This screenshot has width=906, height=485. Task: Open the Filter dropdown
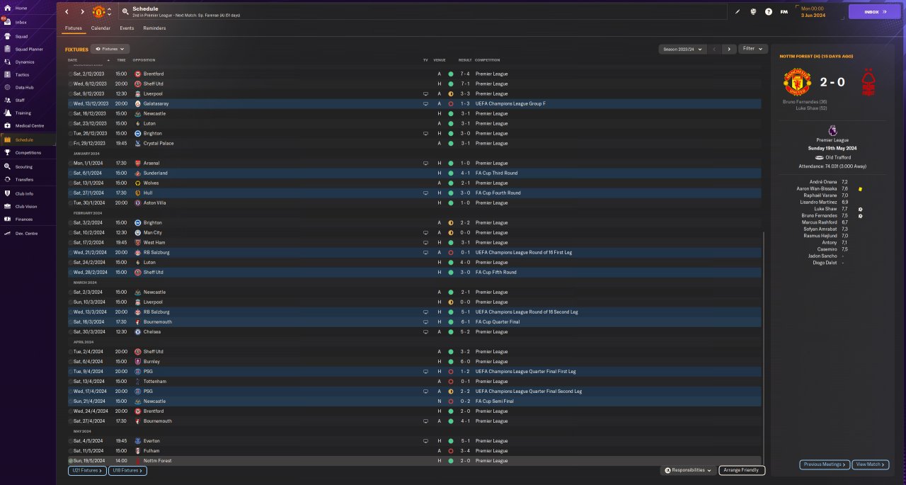click(x=752, y=49)
